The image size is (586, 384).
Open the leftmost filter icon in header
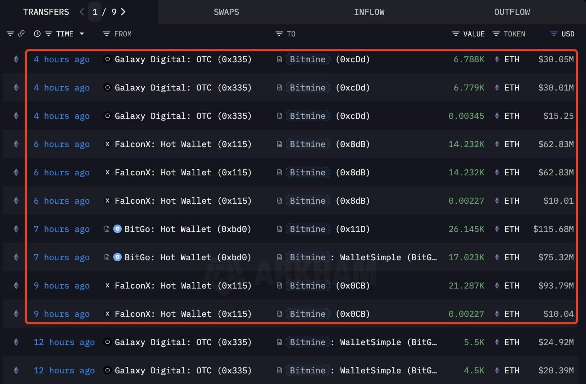[x=10, y=34]
